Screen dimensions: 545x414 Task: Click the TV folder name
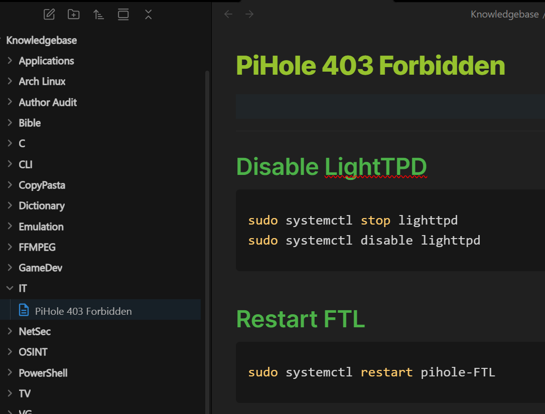coord(25,393)
